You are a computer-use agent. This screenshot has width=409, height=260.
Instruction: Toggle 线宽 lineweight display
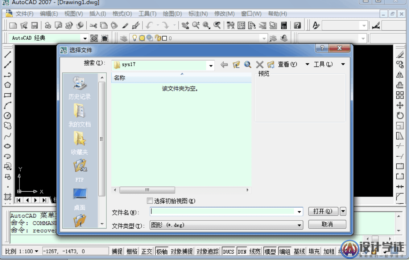(x=255, y=251)
